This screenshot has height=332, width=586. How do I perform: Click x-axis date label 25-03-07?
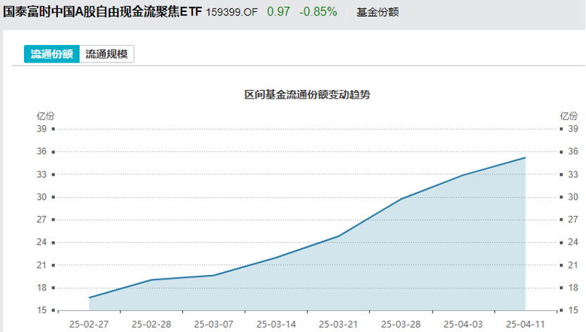coord(213,324)
